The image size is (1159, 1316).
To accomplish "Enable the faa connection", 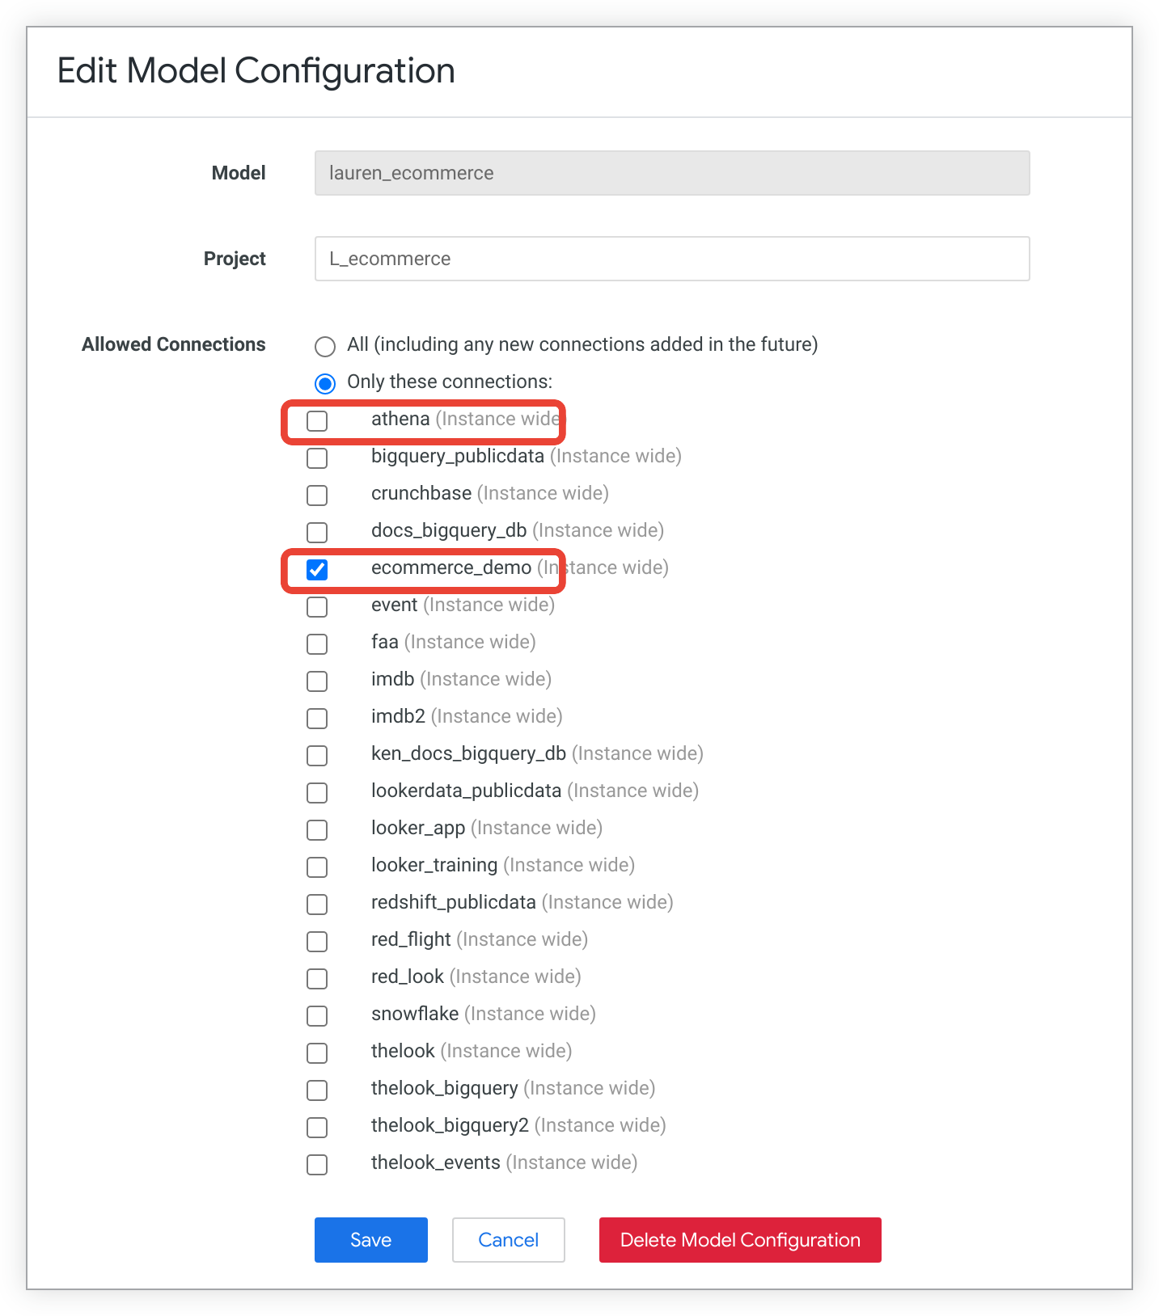I will click(x=317, y=644).
